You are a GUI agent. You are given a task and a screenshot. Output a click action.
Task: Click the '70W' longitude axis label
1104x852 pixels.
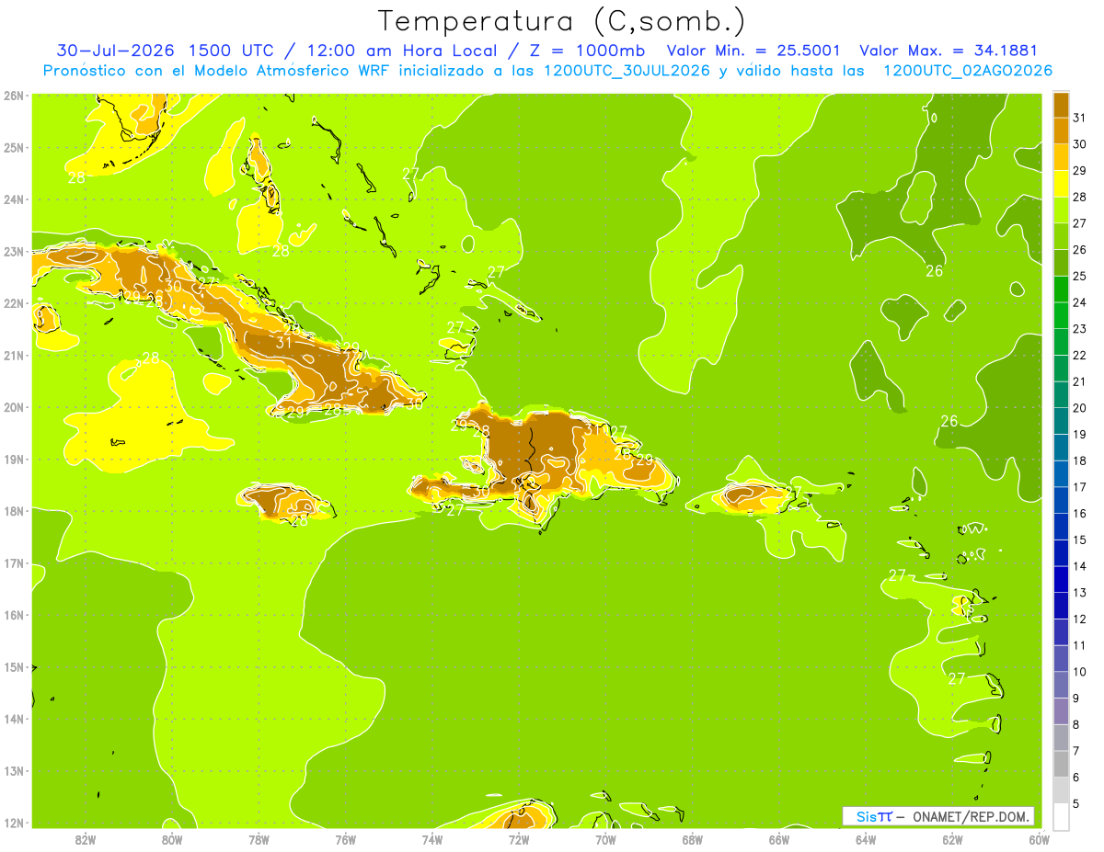605,839
